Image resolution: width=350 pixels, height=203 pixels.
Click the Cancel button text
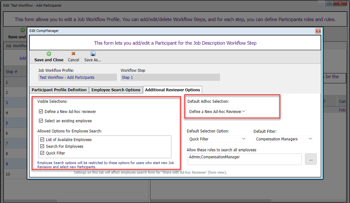(73, 60)
